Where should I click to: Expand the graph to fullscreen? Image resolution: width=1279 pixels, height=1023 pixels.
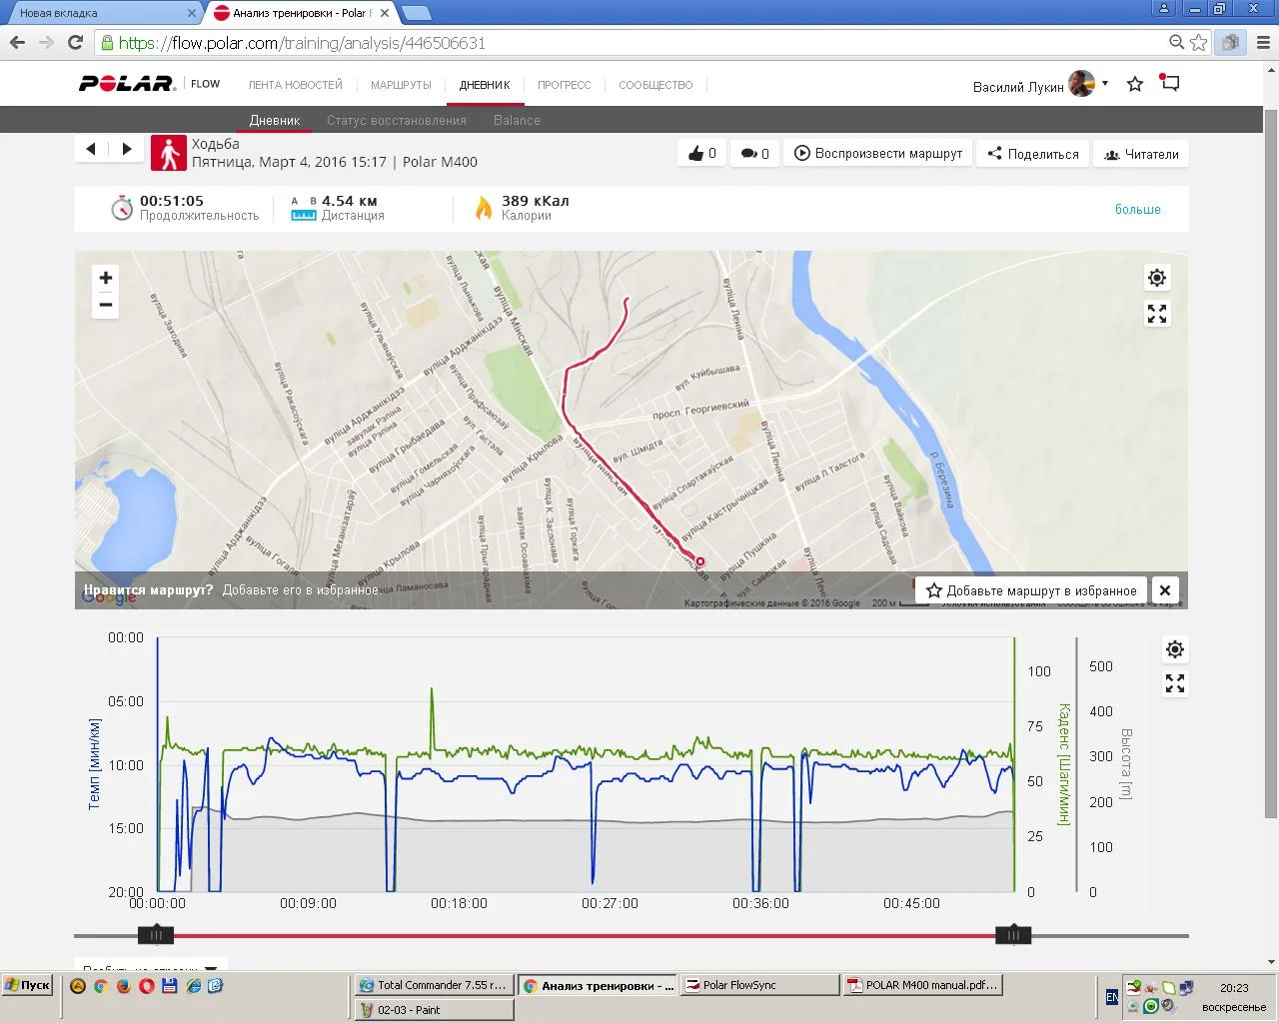(1175, 684)
